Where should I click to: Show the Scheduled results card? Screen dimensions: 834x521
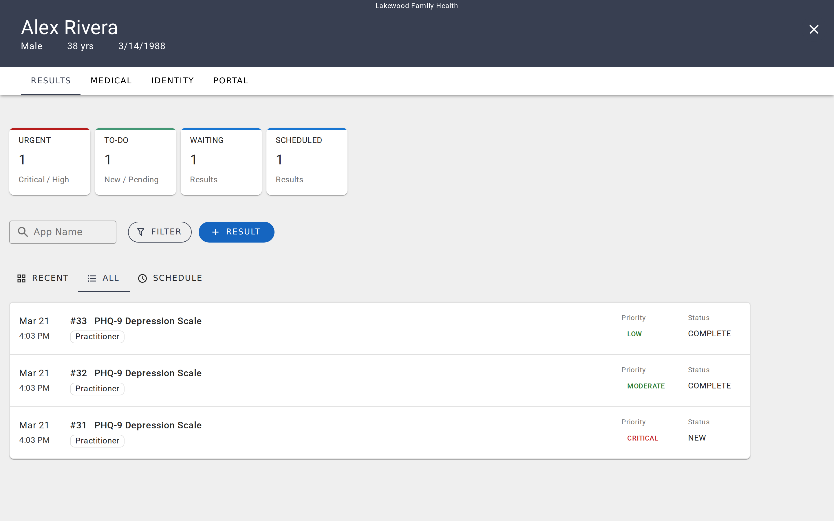(307, 161)
